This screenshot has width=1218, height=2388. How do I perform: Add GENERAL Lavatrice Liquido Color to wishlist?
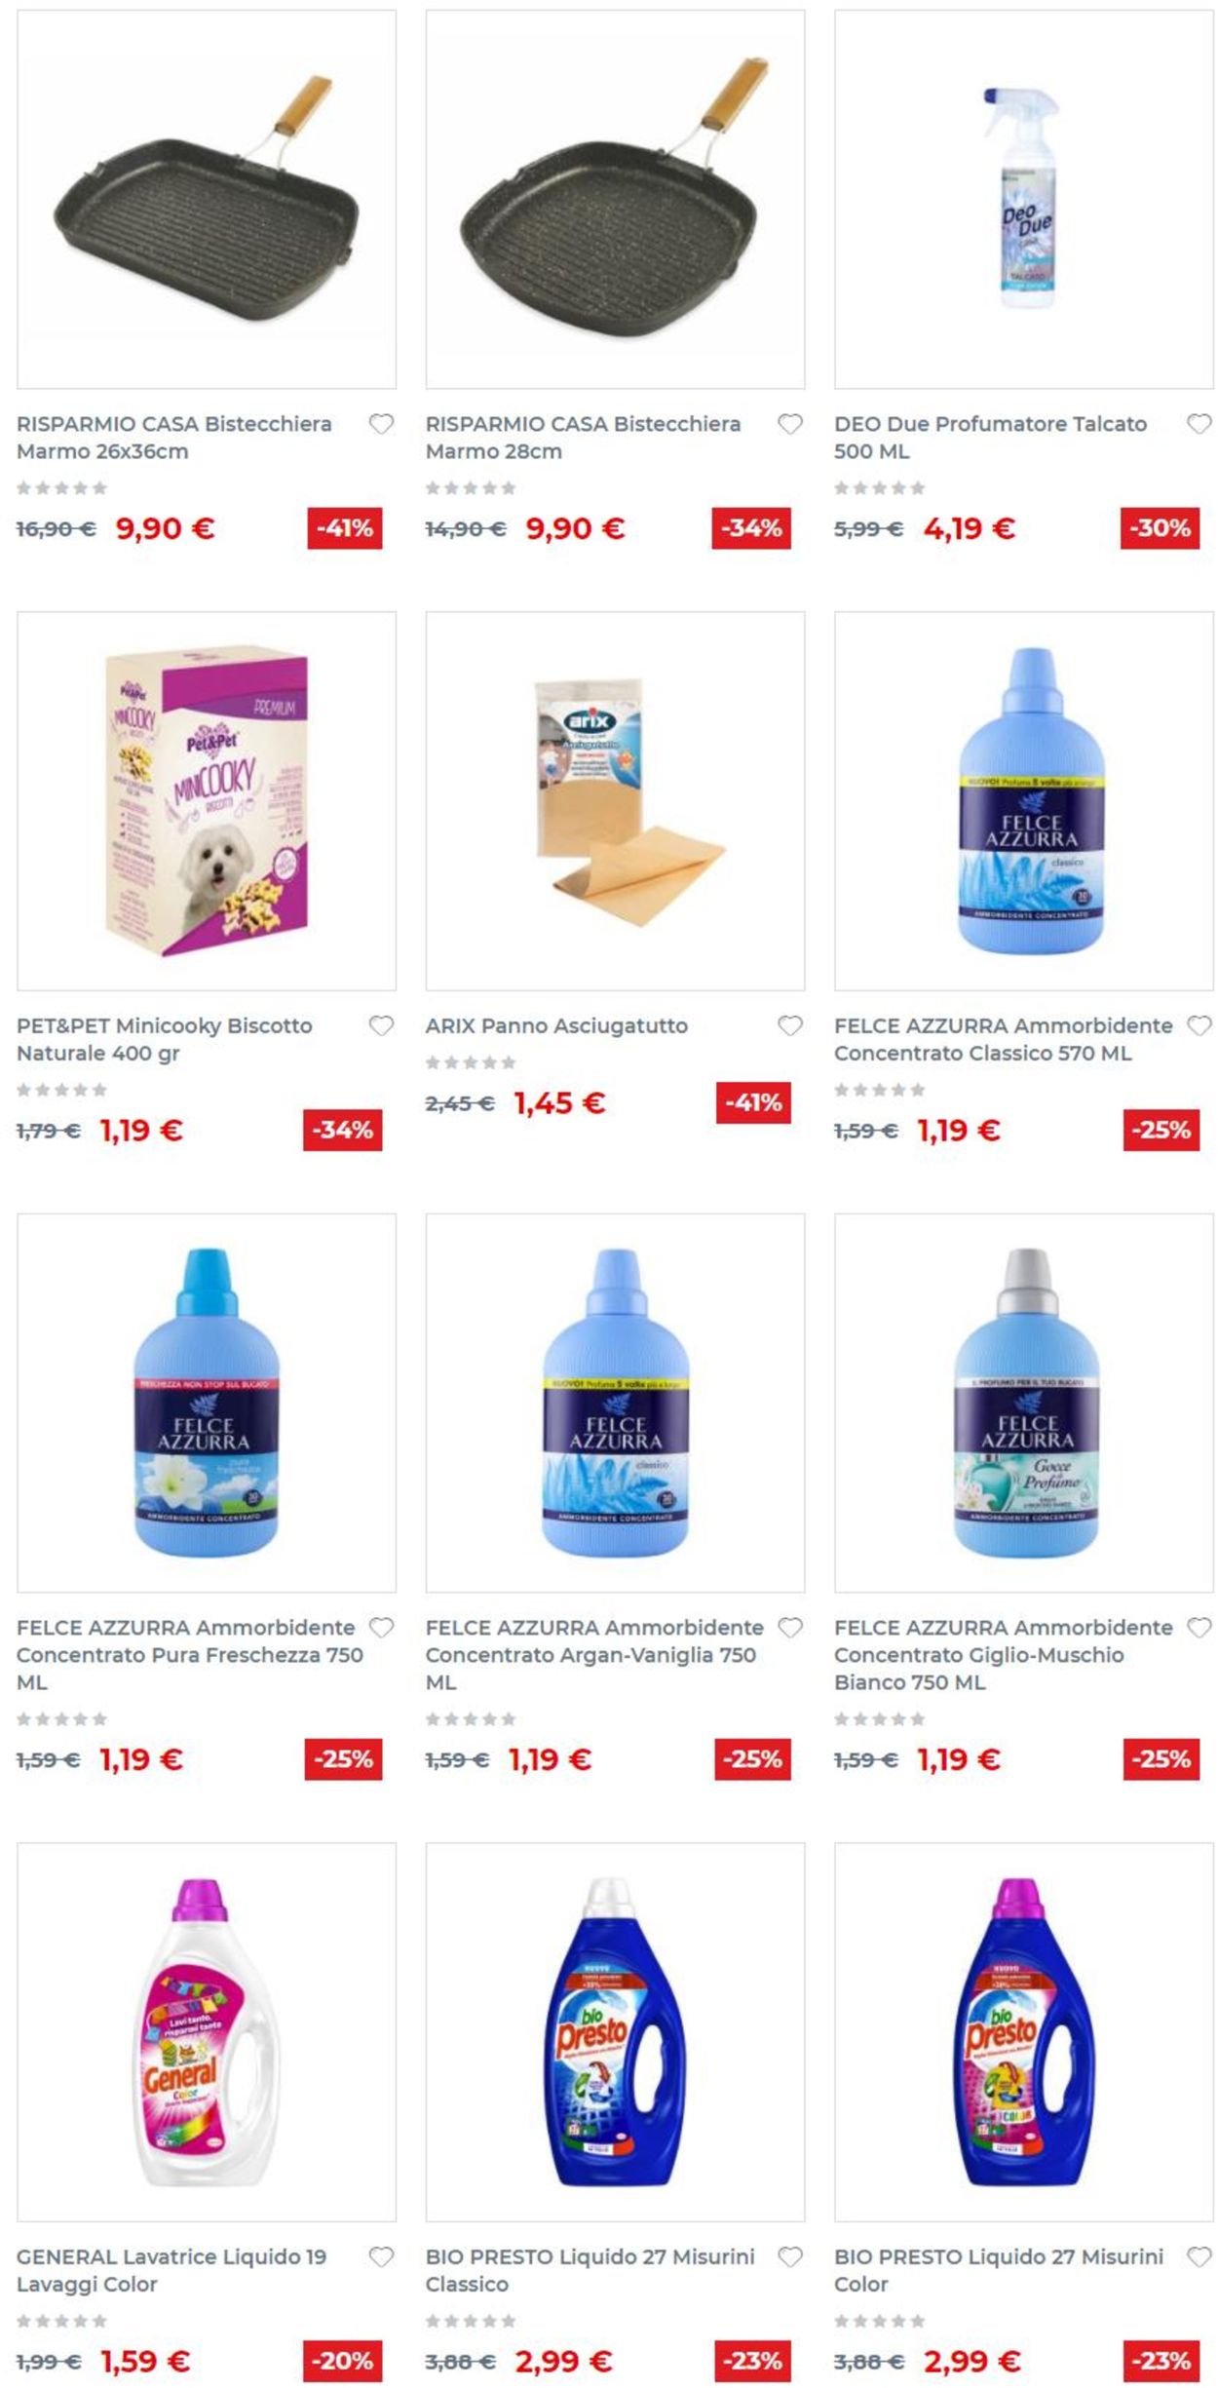381,2256
